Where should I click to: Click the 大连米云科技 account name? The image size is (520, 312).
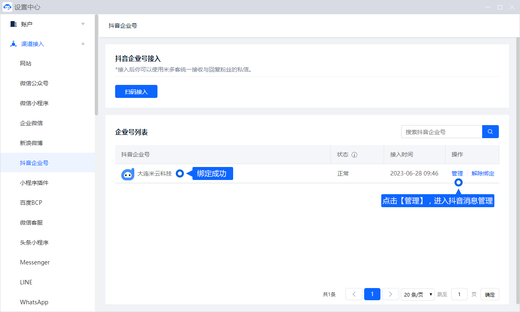pyautogui.click(x=155, y=173)
